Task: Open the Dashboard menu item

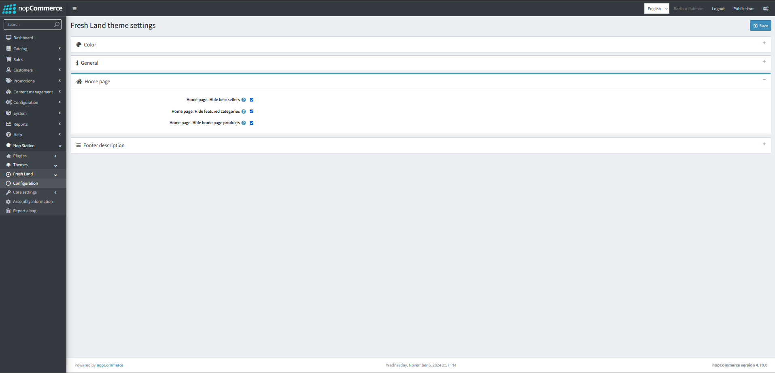Action: coord(33,38)
